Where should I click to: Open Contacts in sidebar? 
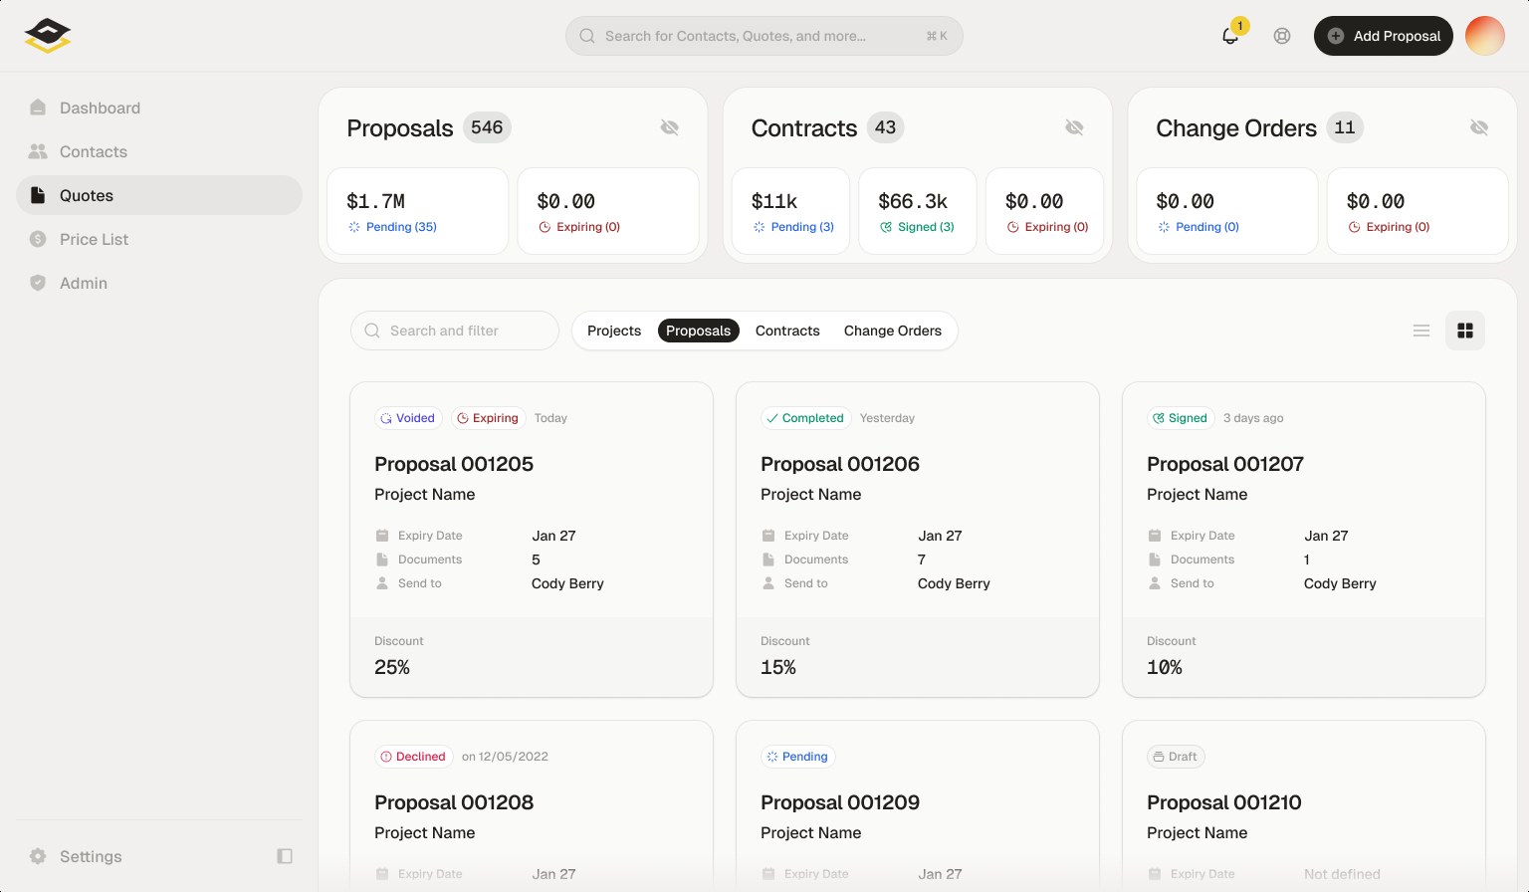click(x=159, y=151)
